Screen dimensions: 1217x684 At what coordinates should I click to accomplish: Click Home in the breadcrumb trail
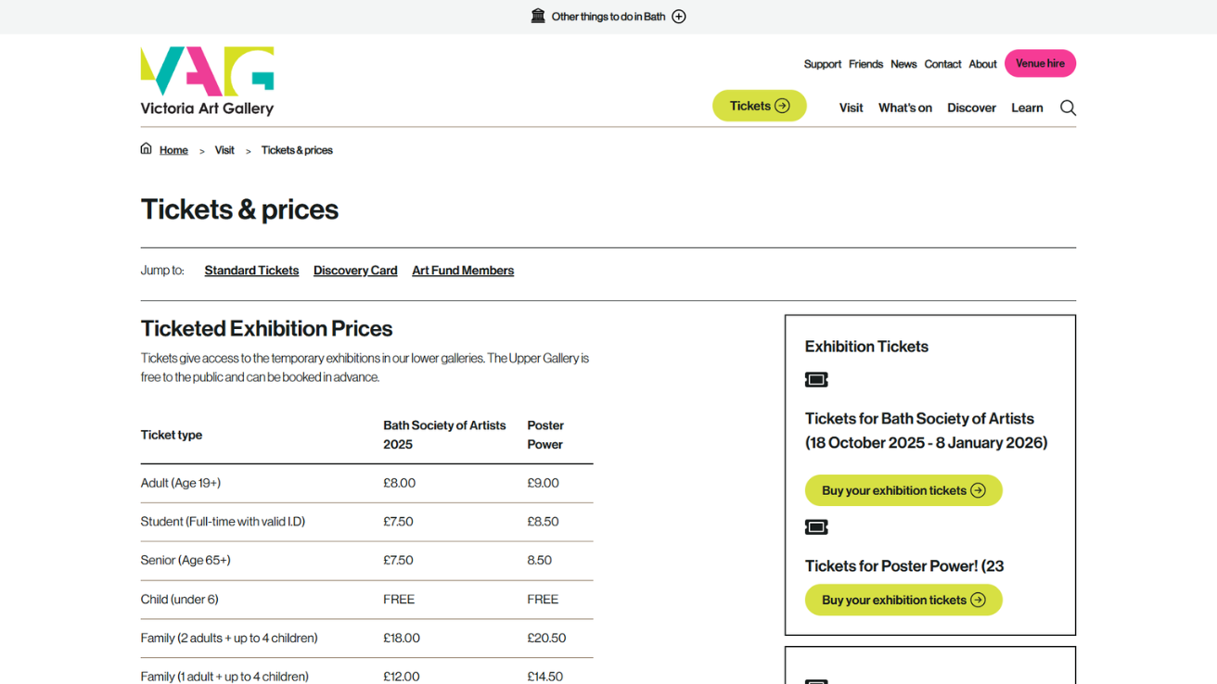coord(173,149)
